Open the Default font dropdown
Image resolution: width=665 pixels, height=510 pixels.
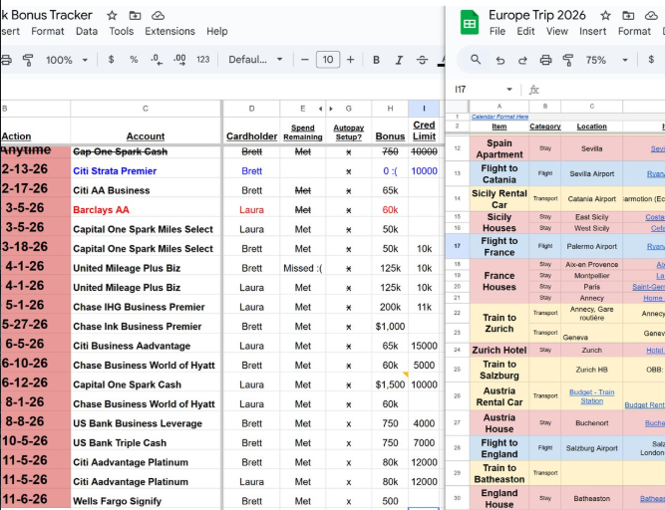[255, 60]
